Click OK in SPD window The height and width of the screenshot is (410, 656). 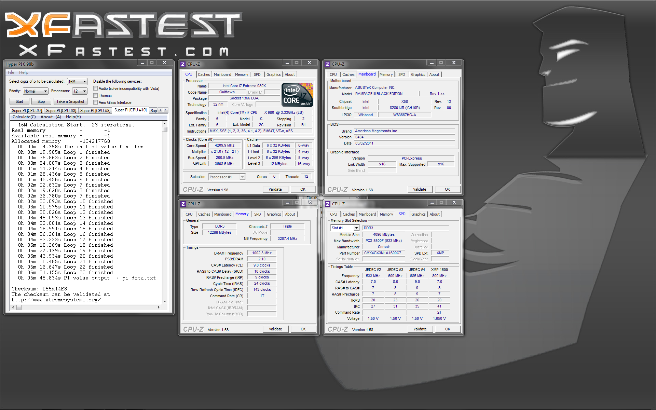point(448,329)
